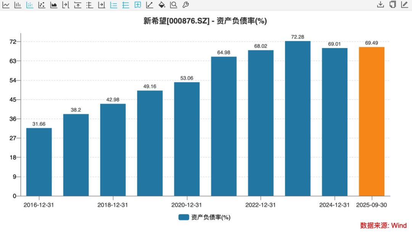The width and height of the screenshot is (412, 233).
Task: Toggle the 资产负债率(%) legend entry
Action: pyautogui.click(x=204, y=217)
